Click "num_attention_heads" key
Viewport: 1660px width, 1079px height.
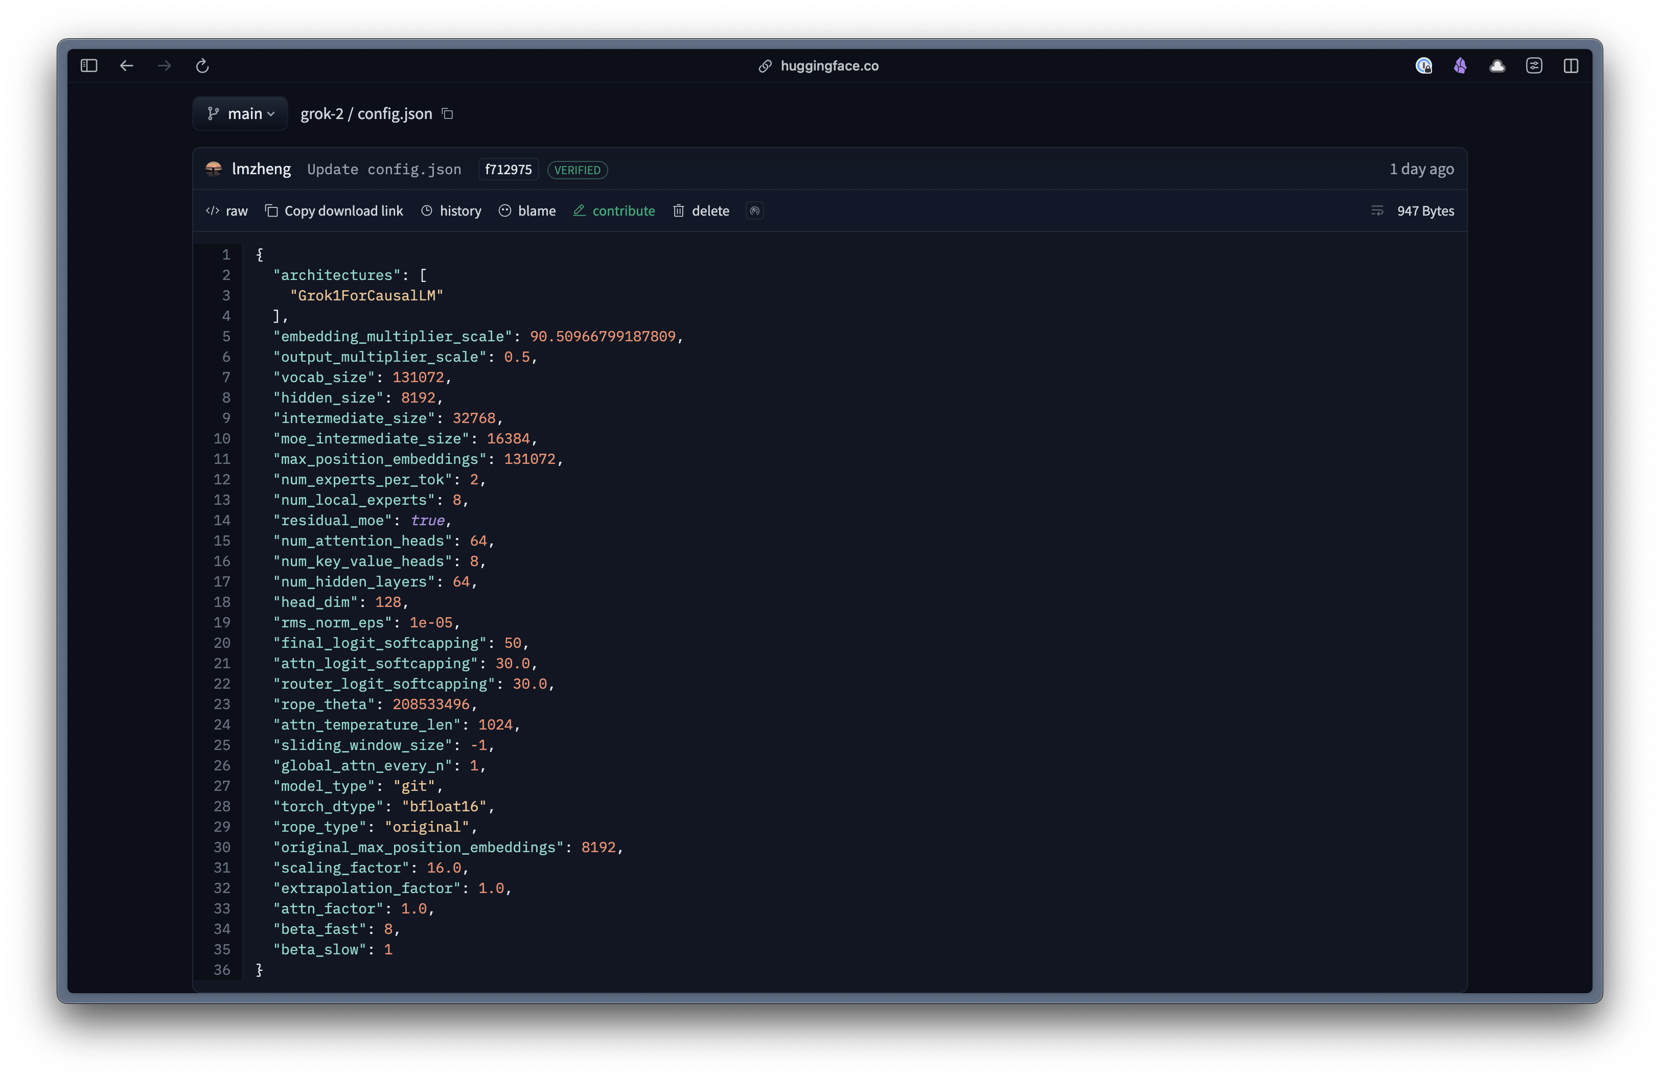(363, 541)
